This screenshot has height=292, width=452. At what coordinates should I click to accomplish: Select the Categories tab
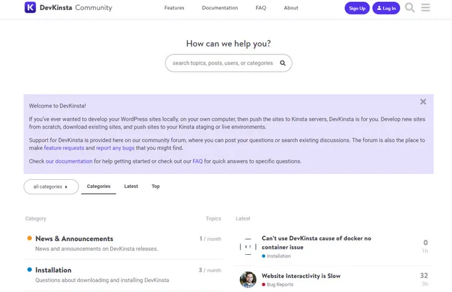click(98, 186)
